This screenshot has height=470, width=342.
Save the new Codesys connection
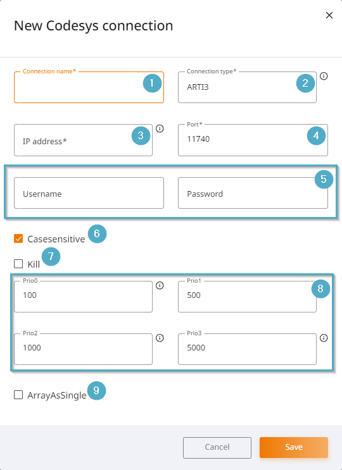[x=294, y=447]
